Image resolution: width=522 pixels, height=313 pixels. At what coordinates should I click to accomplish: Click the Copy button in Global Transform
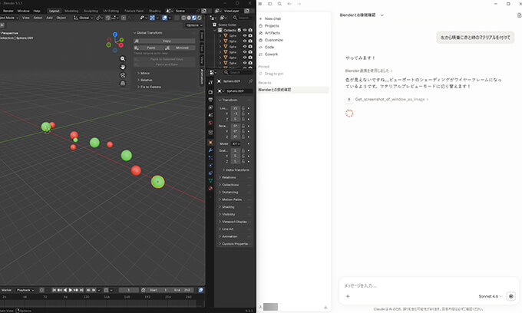(167, 40)
